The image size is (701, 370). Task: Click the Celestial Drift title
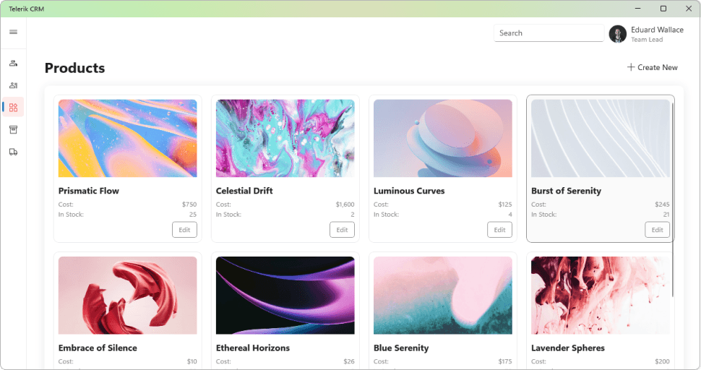click(244, 191)
